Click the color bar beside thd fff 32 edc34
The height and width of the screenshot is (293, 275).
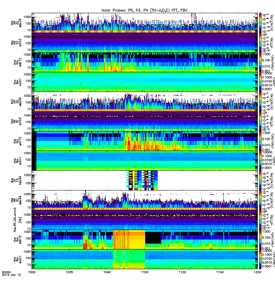[x=260, y=102]
